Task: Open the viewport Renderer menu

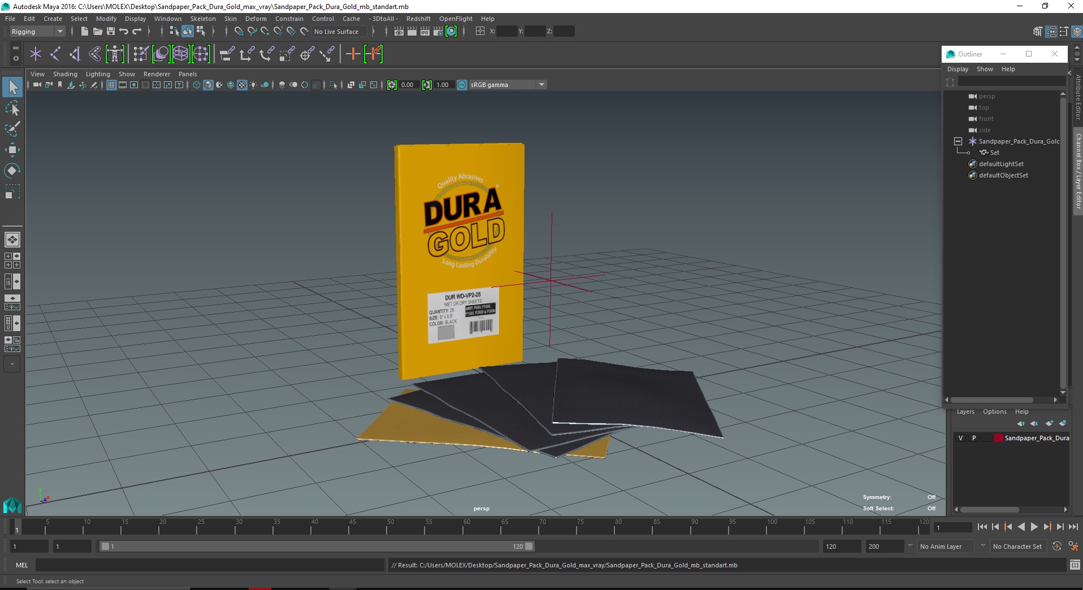Action: [157, 74]
